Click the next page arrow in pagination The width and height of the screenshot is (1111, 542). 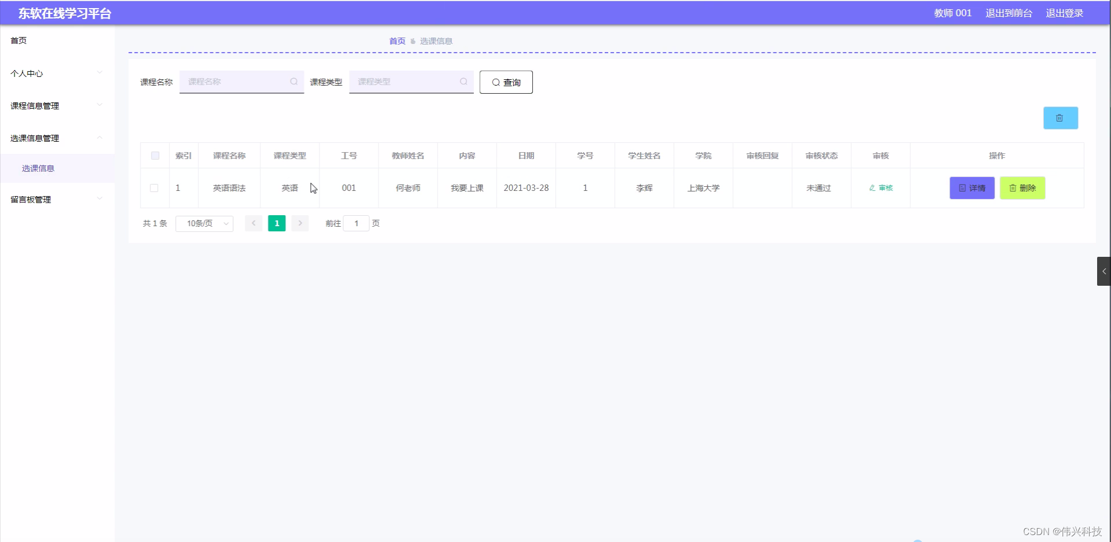coord(300,223)
